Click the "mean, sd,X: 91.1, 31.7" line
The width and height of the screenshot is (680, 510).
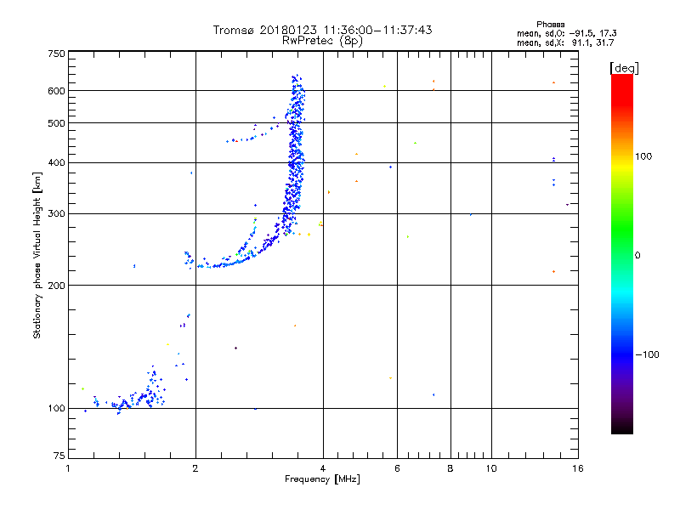565,42
